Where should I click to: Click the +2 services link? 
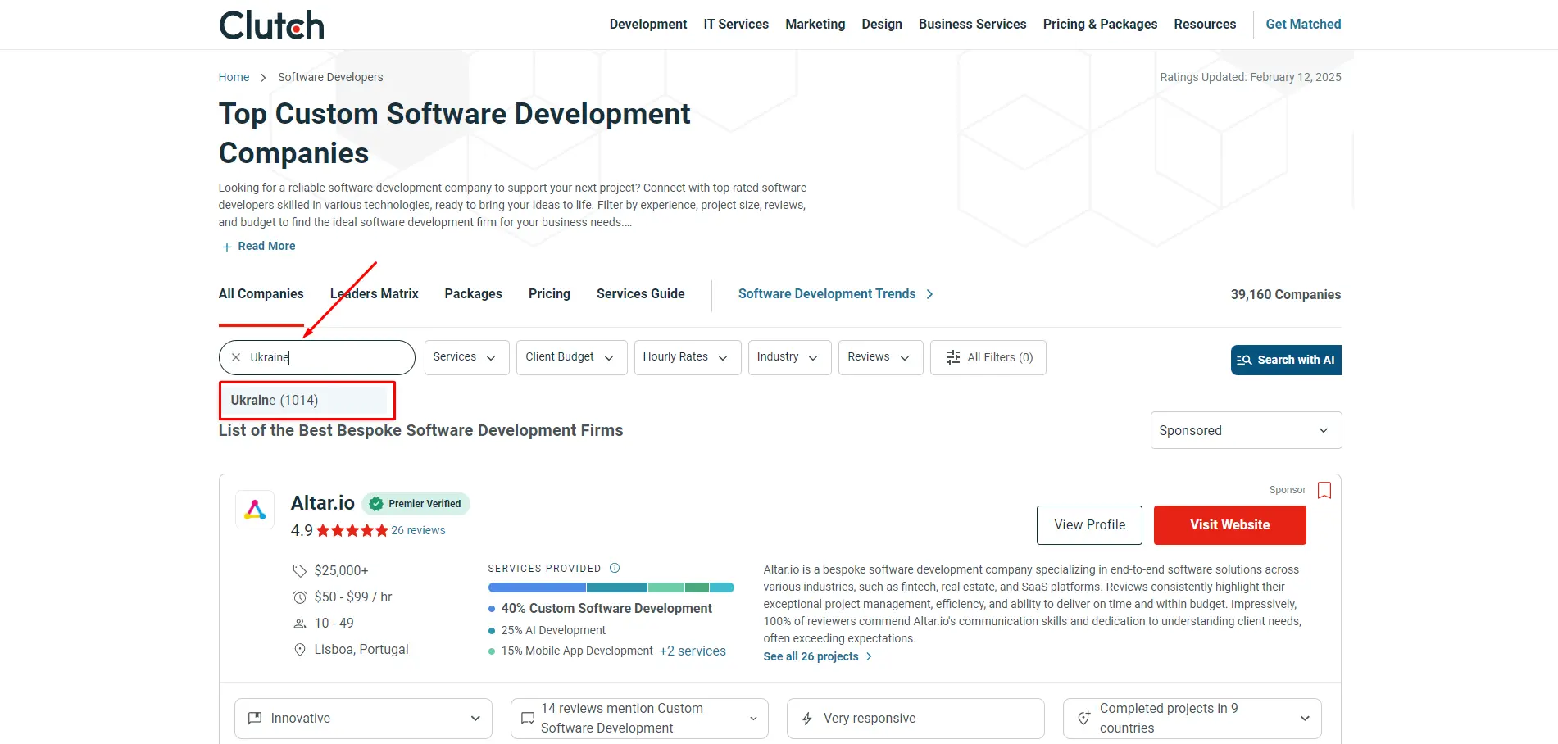[693, 651]
